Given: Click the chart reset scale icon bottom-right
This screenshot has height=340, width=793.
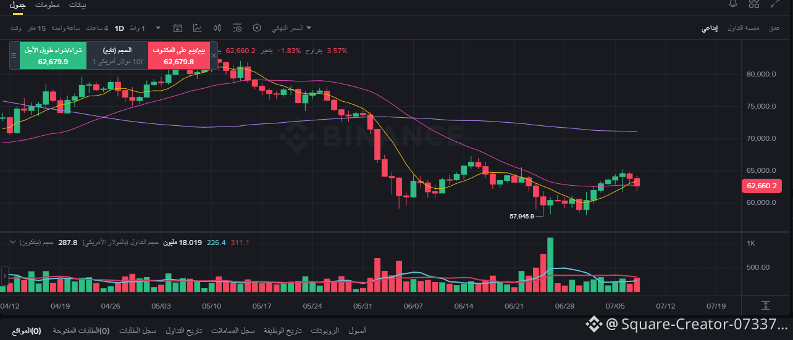Looking at the screenshot, I should (x=765, y=305).
